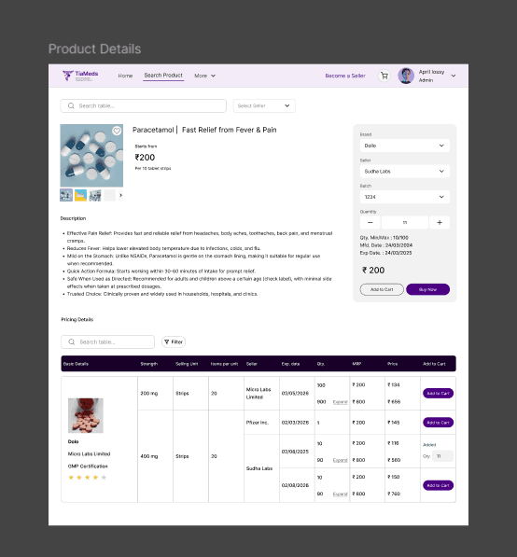Open the Batch dropdown showing 1234
The width and height of the screenshot is (517, 557).
point(405,197)
